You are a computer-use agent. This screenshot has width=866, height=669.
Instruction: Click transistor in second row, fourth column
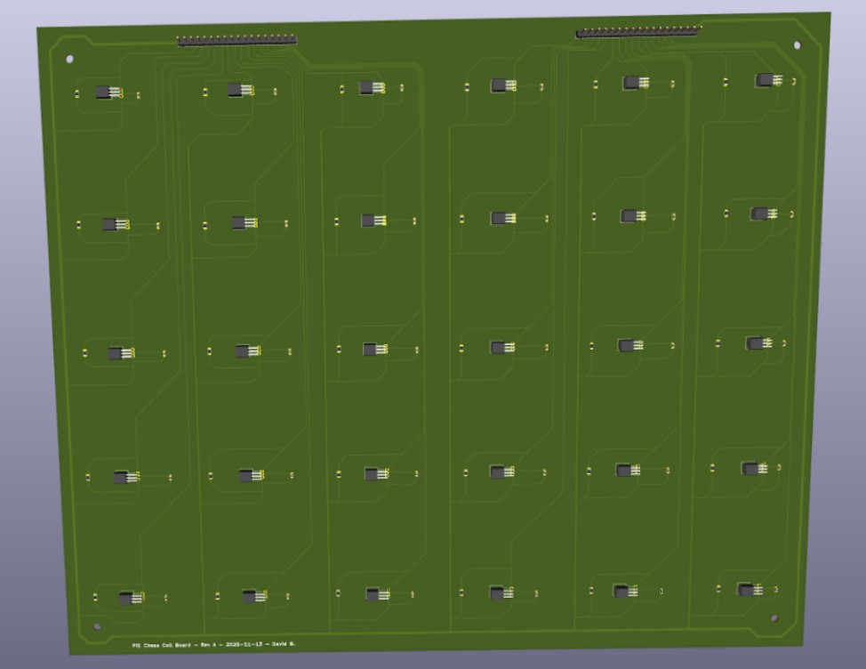[501, 218]
